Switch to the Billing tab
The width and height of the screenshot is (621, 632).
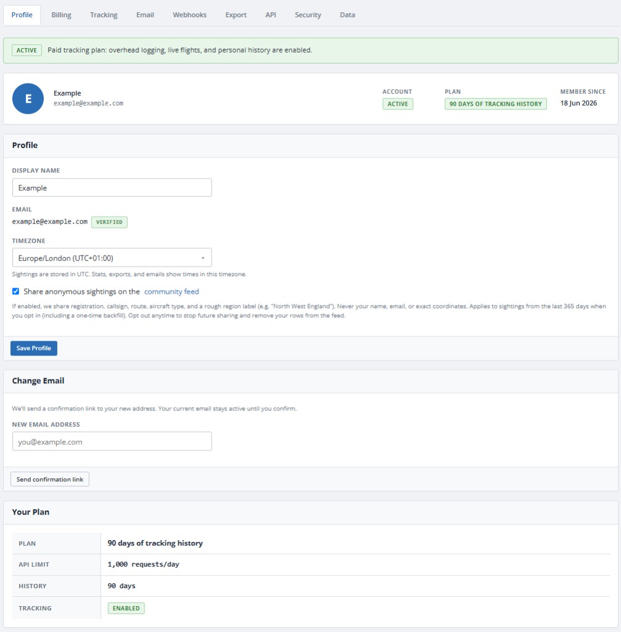click(x=61, y=15)
